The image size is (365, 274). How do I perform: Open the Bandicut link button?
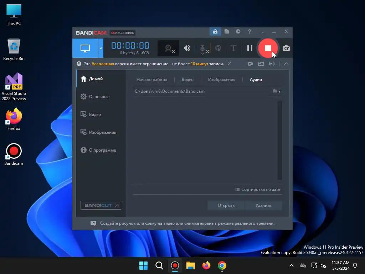(101, 205)
